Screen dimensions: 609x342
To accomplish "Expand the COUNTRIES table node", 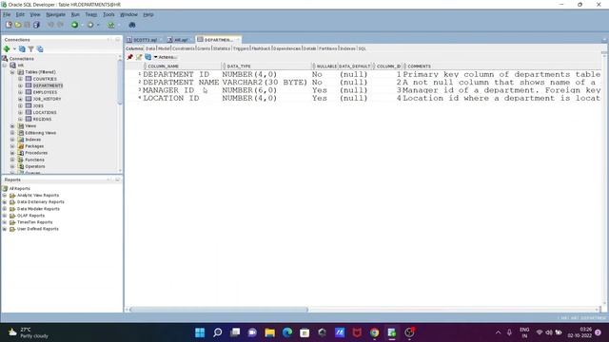I will click(20, 79).
